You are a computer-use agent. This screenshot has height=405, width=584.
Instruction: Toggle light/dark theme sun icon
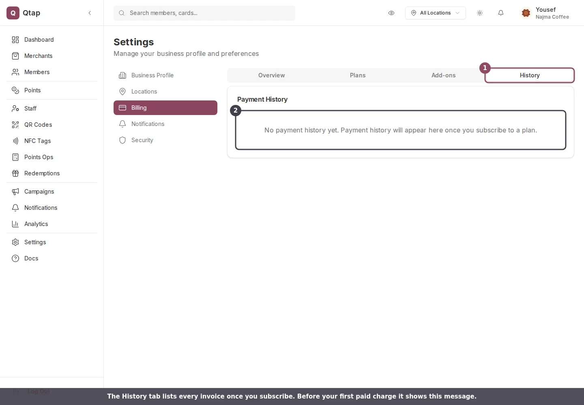(x=480, y=13)
